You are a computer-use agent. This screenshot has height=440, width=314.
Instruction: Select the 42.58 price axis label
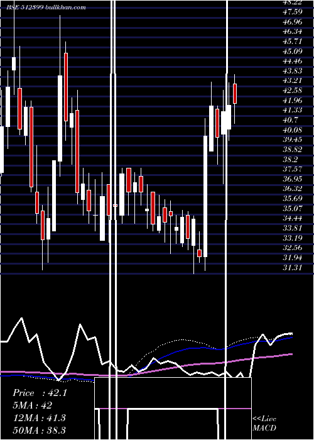(x=293, y=91)
